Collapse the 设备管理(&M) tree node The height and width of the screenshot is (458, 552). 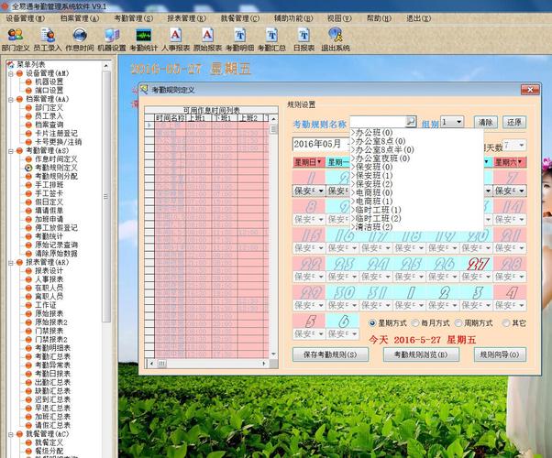point(11,73)
